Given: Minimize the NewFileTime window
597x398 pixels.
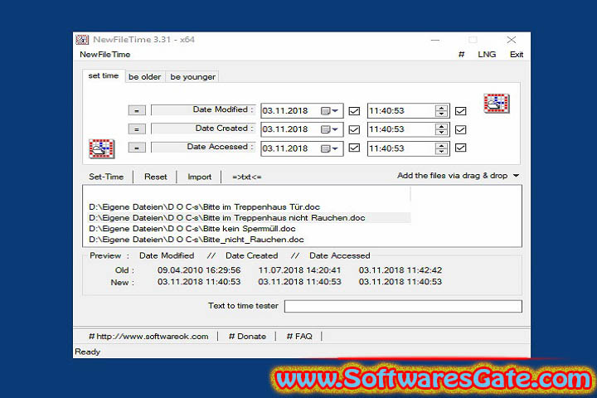Looking at the screenshot, I should click(x=435, y=40).
